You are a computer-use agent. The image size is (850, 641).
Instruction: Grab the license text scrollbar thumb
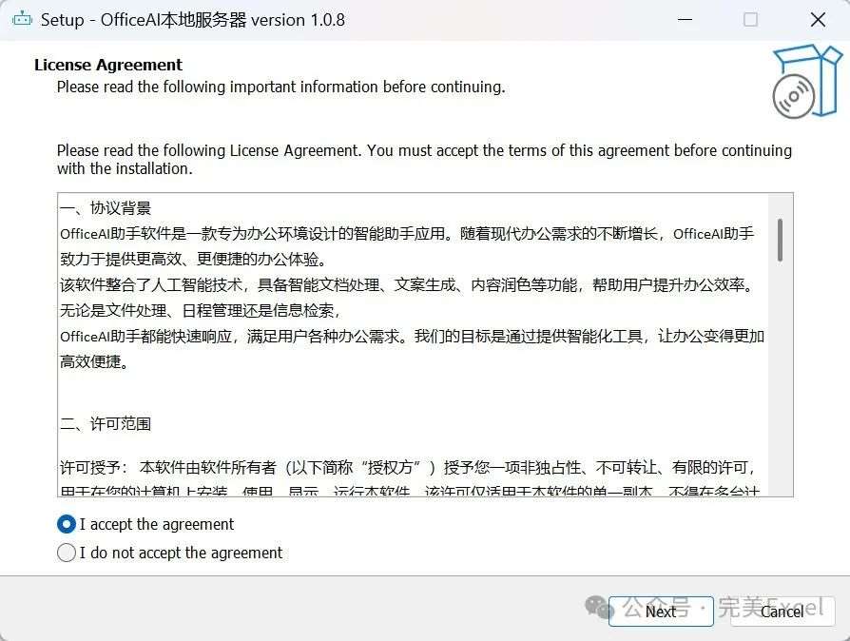point(780,241)
